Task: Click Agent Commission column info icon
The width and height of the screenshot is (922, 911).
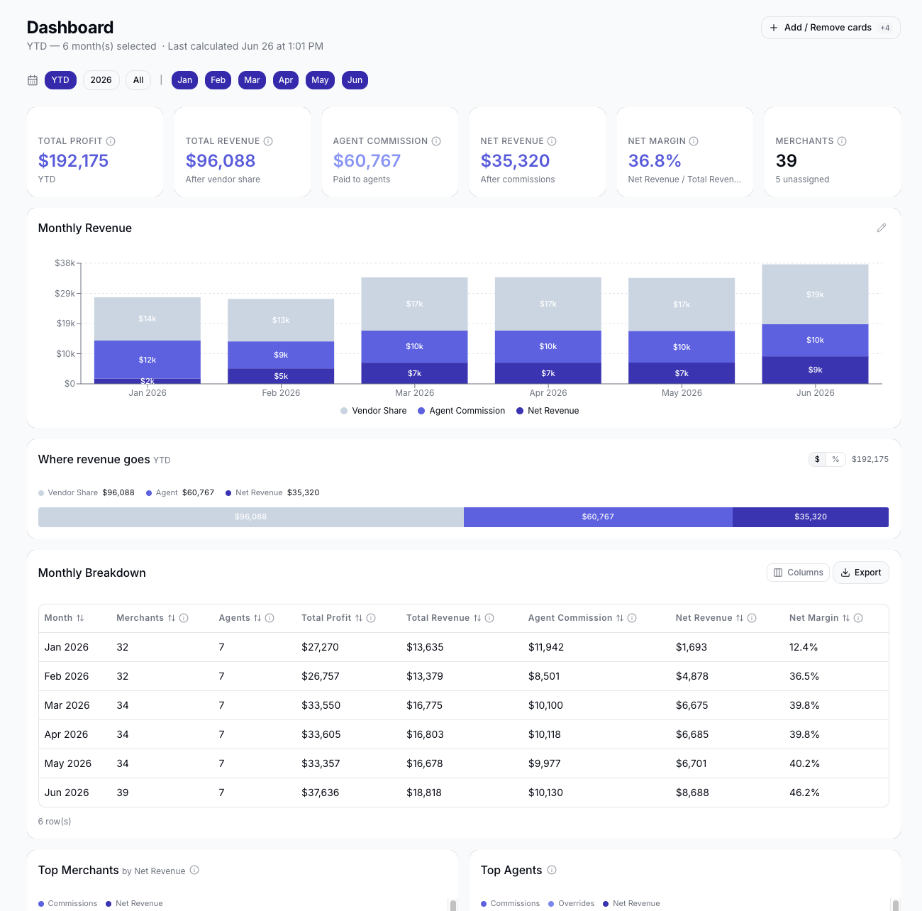Action: (x=632, y=618)
